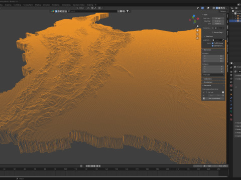Adjust the Focal Length field

click(x=218, y=18)
